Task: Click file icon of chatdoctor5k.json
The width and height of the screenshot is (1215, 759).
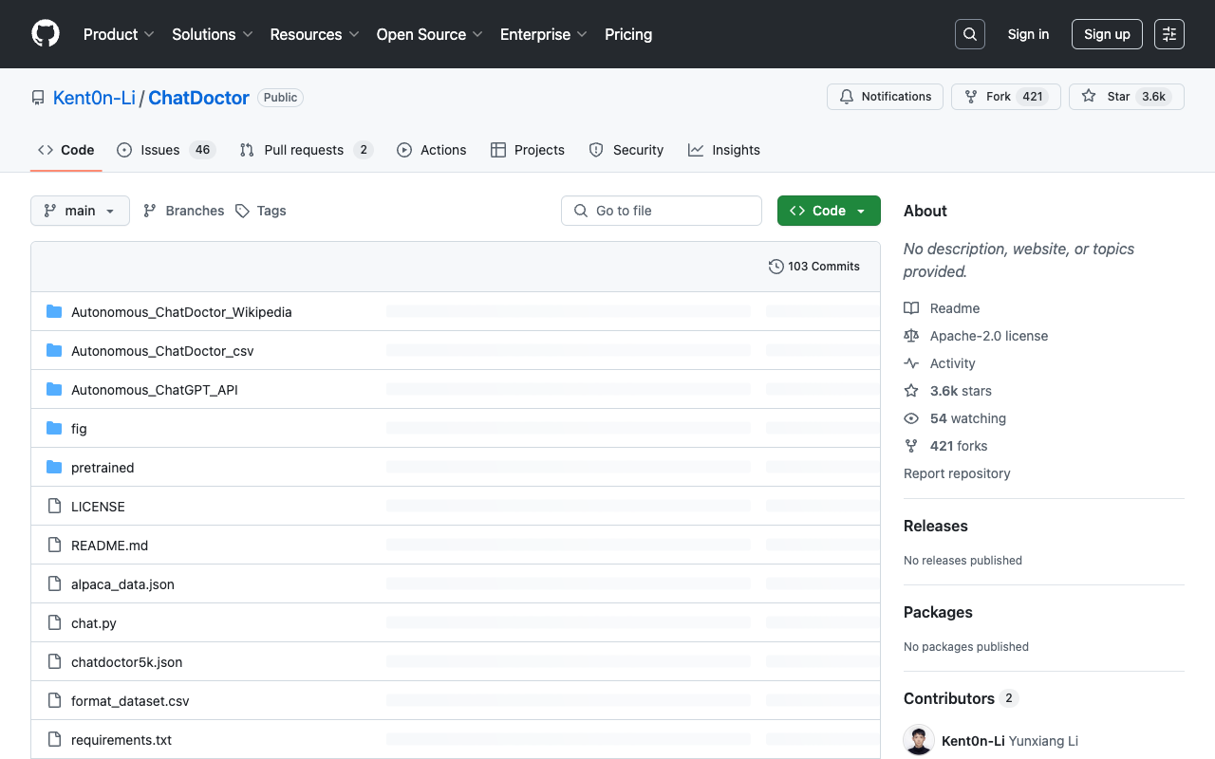Action: click(54, 662)
